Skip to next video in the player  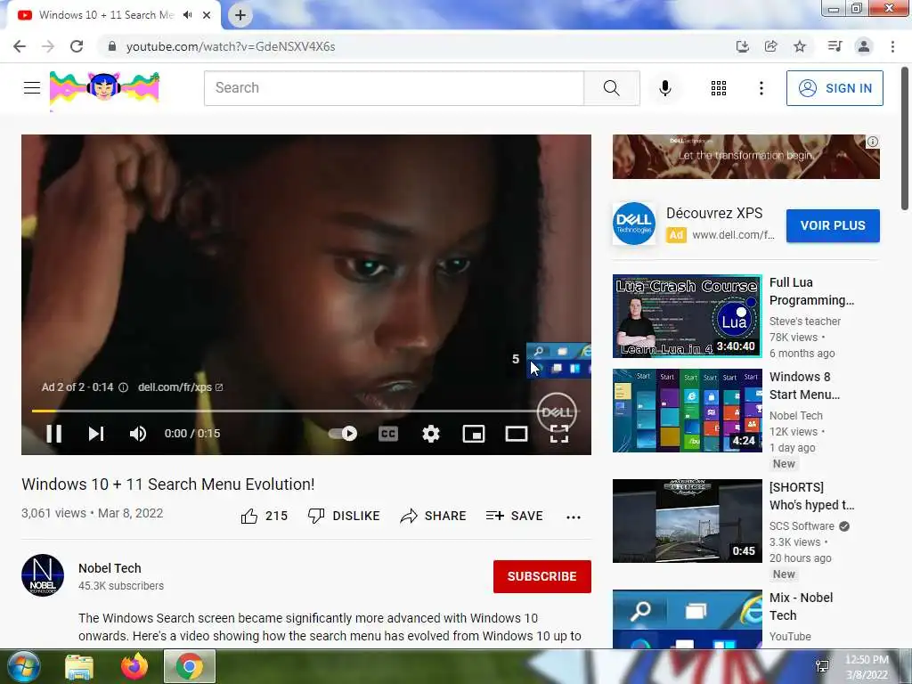[x=96, y=434]
